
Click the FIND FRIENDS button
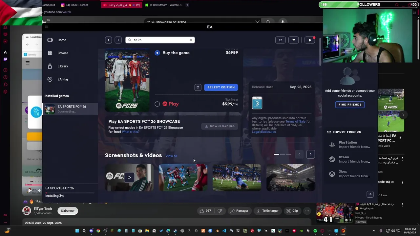click(x=350, y=105)
